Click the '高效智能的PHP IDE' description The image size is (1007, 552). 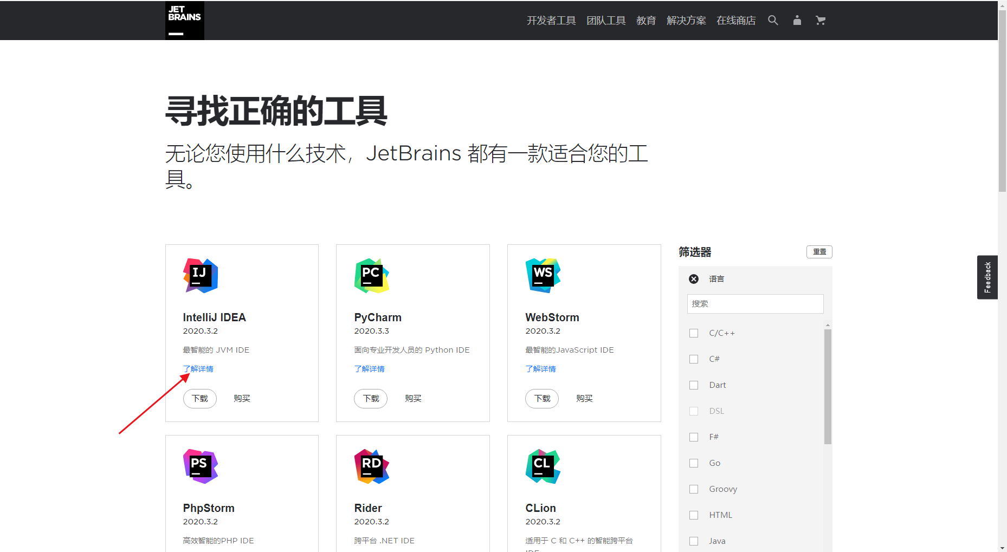(218, 541)
